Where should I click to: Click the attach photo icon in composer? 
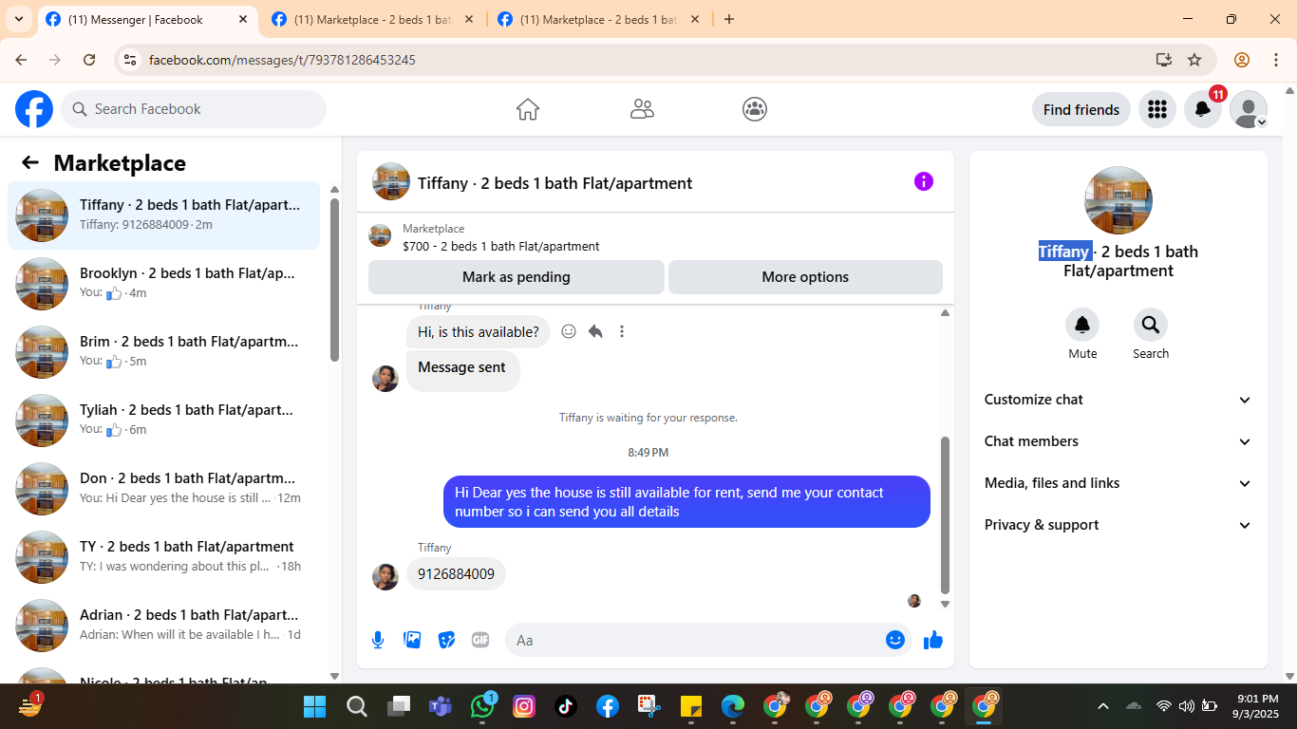tap(412, 640)
